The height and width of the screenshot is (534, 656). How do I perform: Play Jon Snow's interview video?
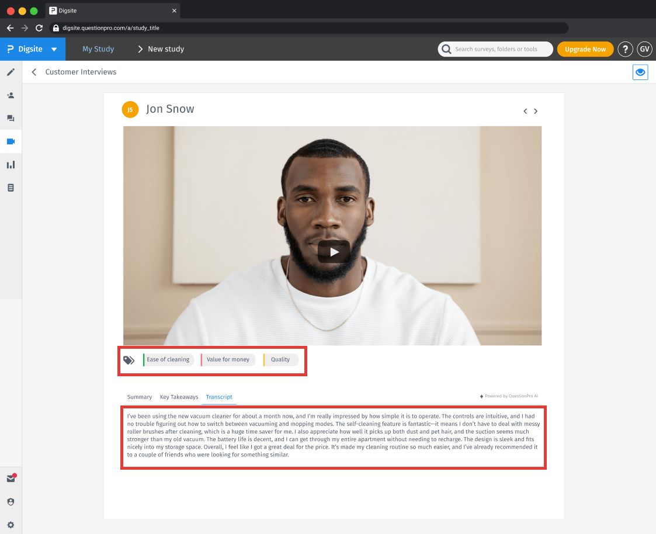(334, 252)
